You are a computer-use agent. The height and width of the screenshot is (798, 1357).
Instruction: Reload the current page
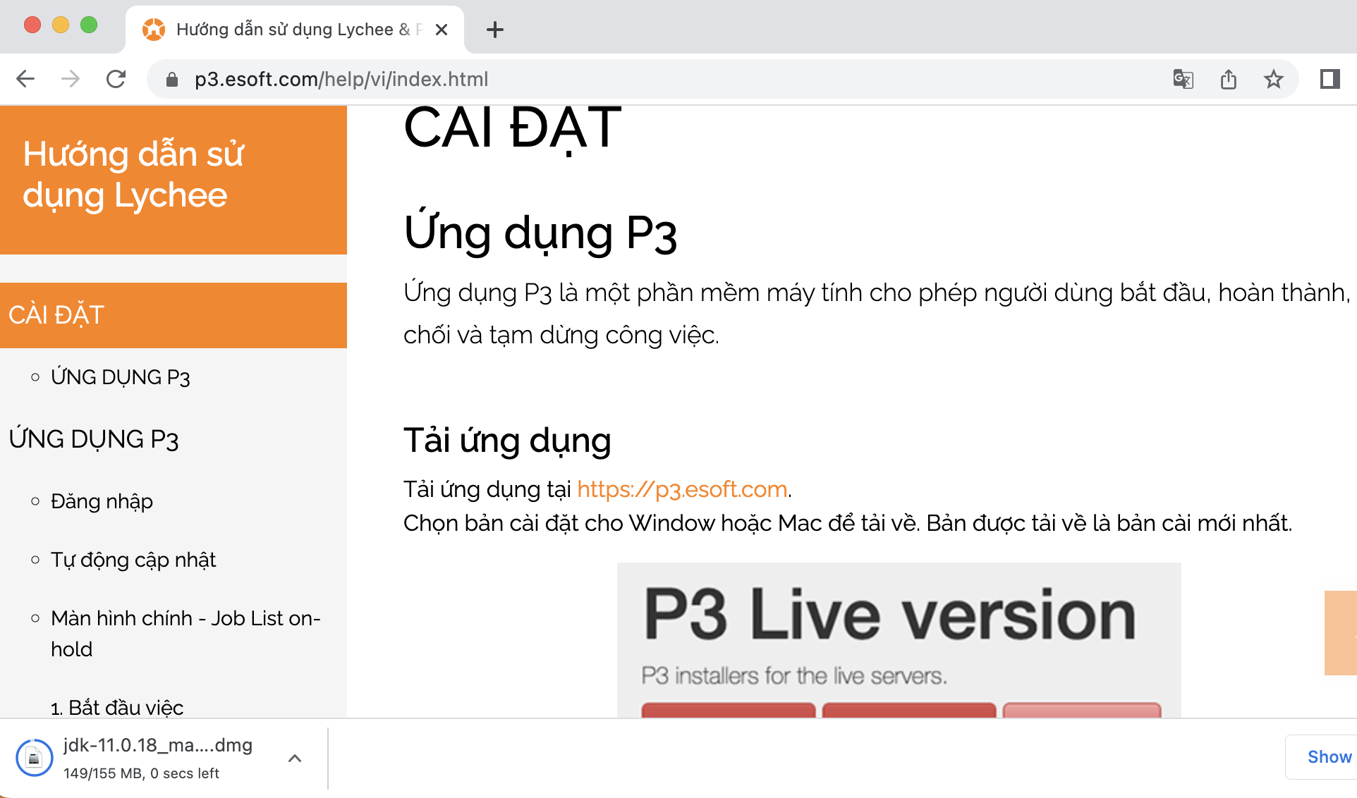point(116,79)
